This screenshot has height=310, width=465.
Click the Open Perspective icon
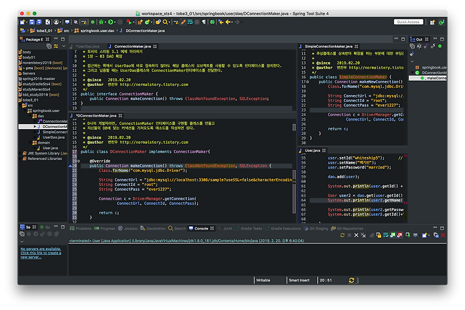coord(432,22)
